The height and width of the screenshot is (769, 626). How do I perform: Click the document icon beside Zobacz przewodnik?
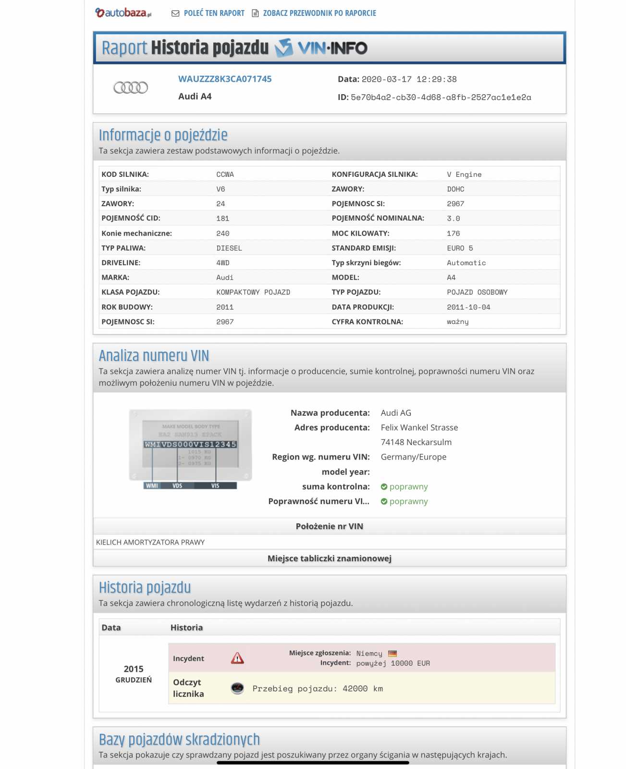coord(256,13)
